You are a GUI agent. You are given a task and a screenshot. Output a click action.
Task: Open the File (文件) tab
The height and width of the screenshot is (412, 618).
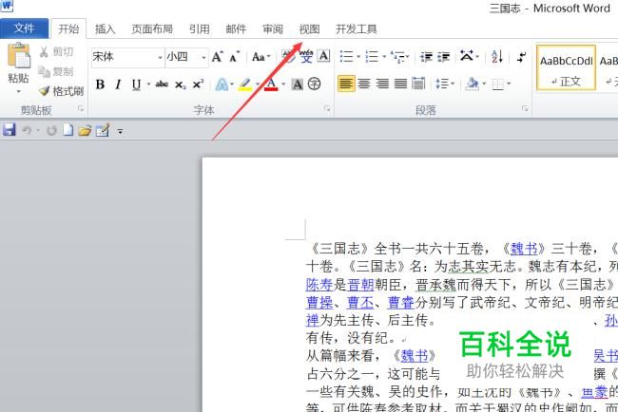point(24,28)
